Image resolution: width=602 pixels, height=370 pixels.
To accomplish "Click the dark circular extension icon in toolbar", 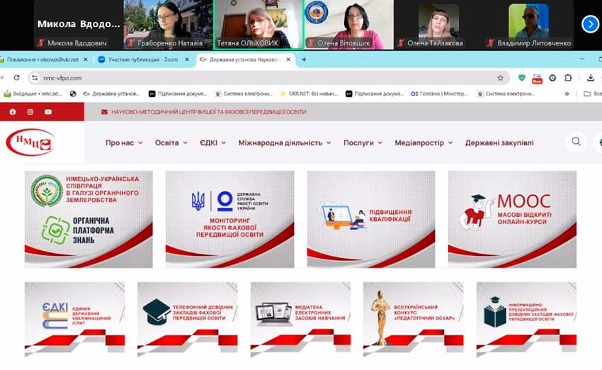I will (x=552, y=78).
